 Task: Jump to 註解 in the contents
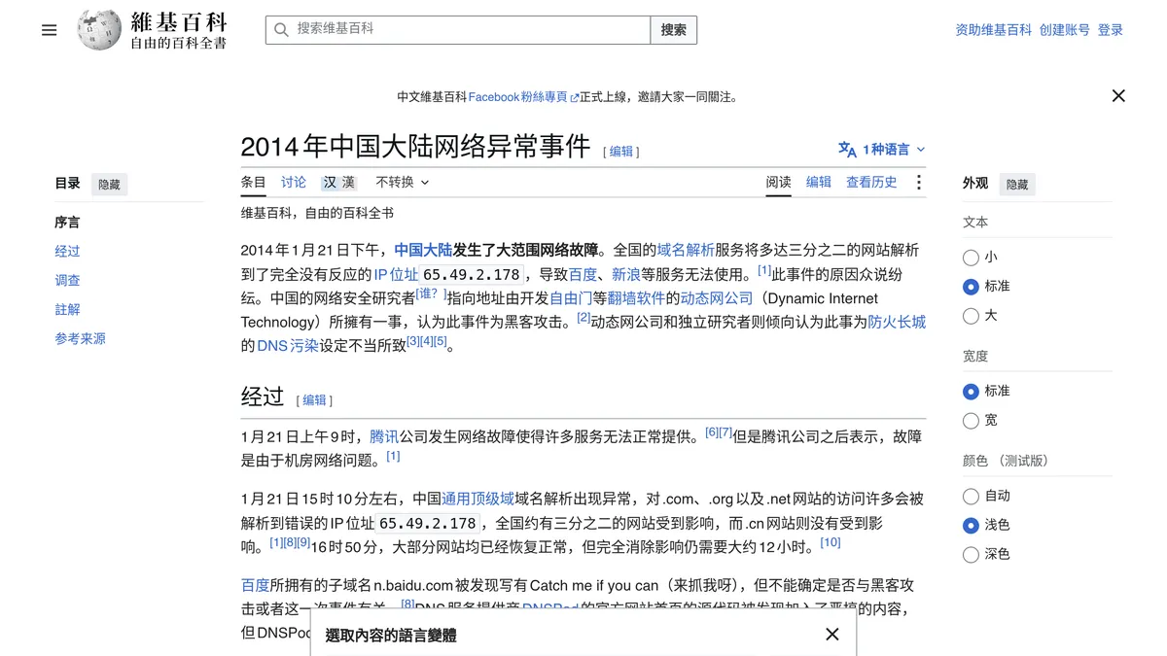click(67, 310)
